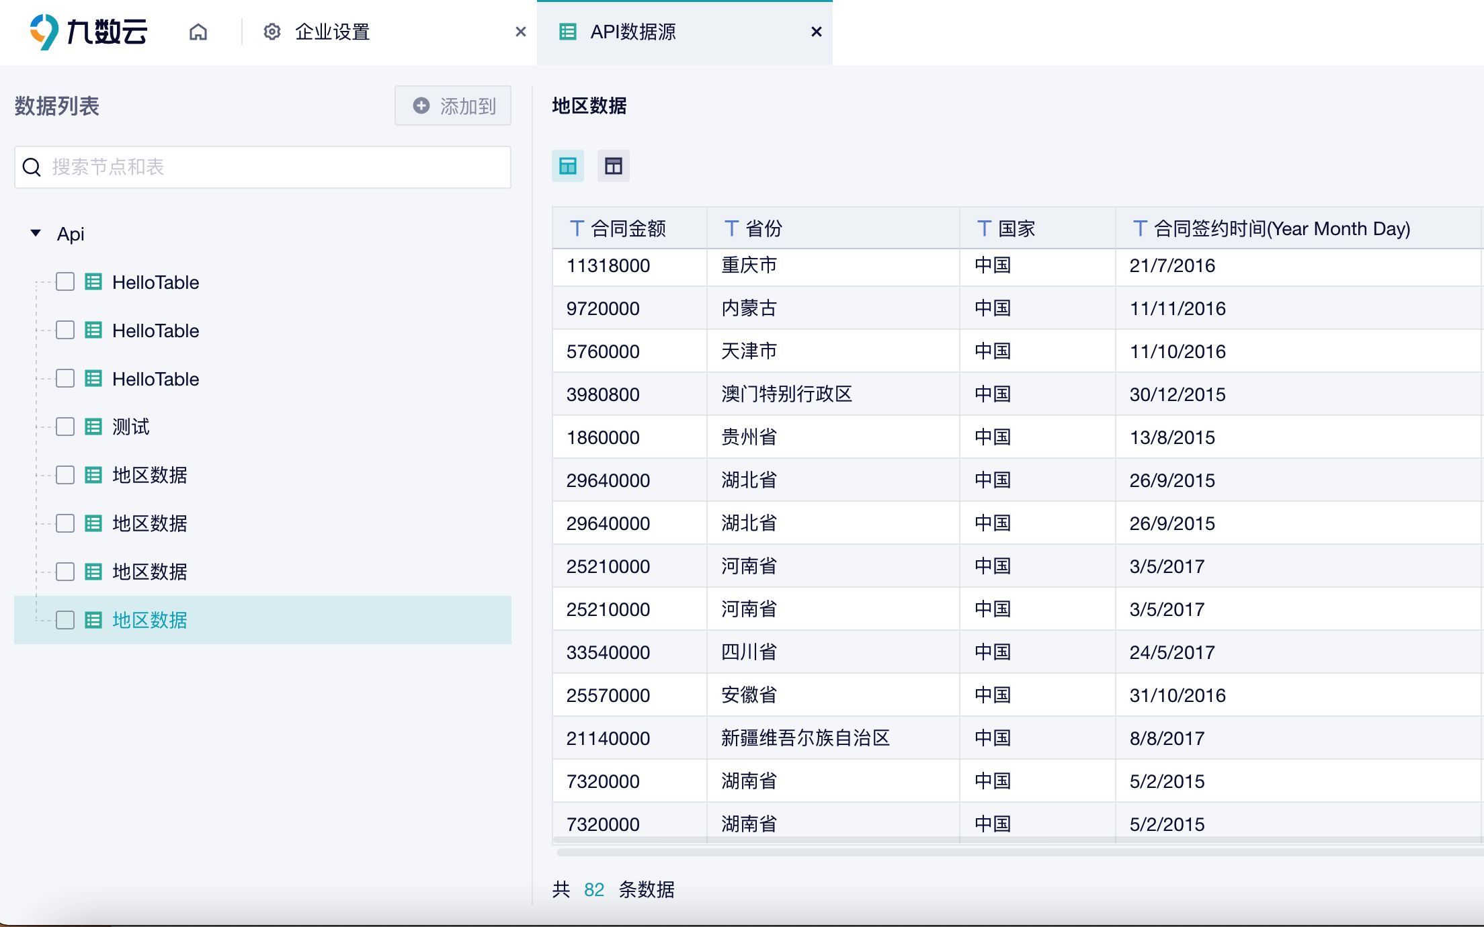The image size is (1484, 927).
Task: Select the 测试 table in tree
Action: coord(131,427)
